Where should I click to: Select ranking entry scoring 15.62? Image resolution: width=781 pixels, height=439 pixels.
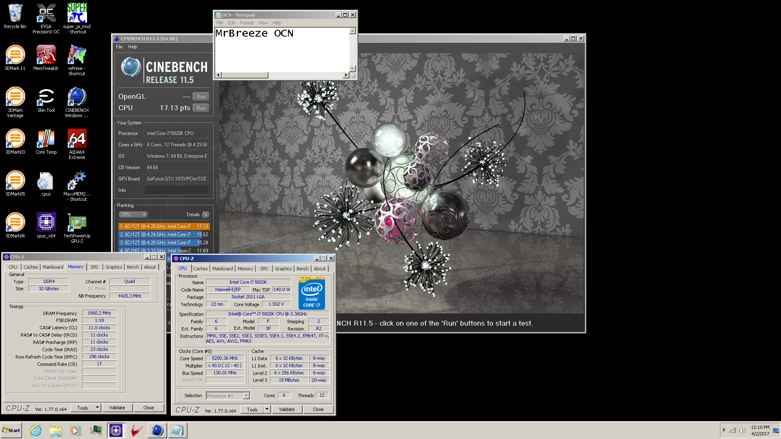164,235
